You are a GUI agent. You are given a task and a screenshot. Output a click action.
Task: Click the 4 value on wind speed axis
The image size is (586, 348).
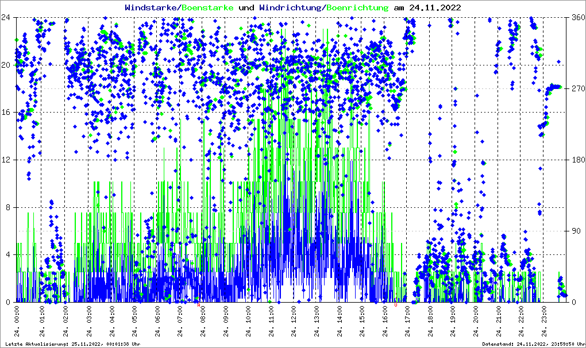8,254
